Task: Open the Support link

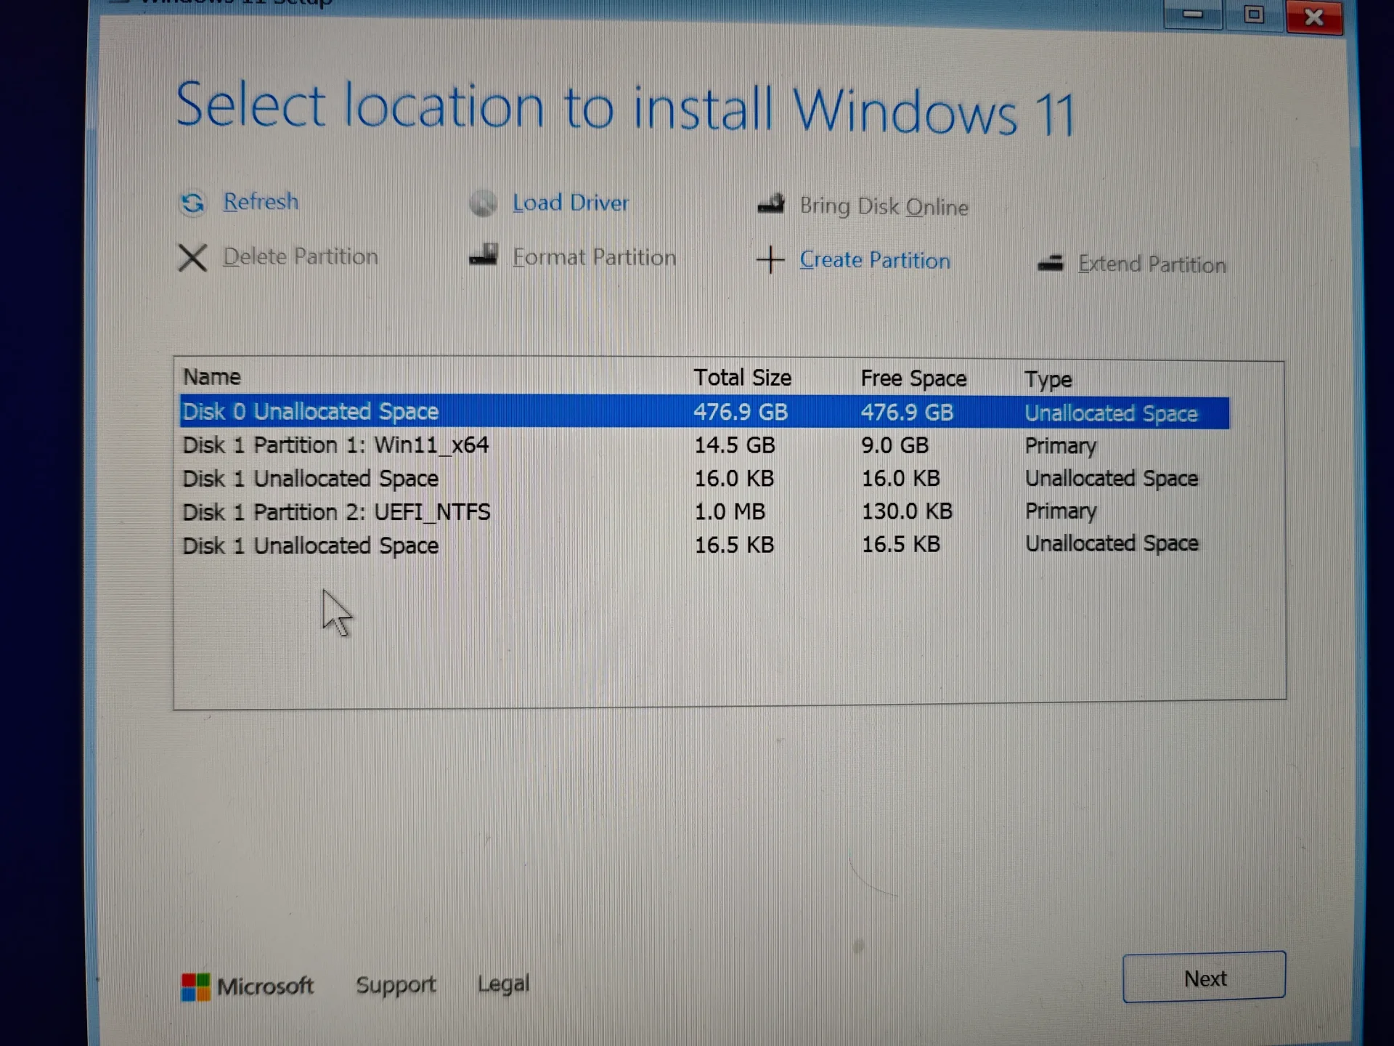Action: 396,985
